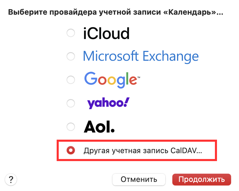Open help with the question mark button
This screenshot has height=191, width=239.
click(x=11, y=179)
